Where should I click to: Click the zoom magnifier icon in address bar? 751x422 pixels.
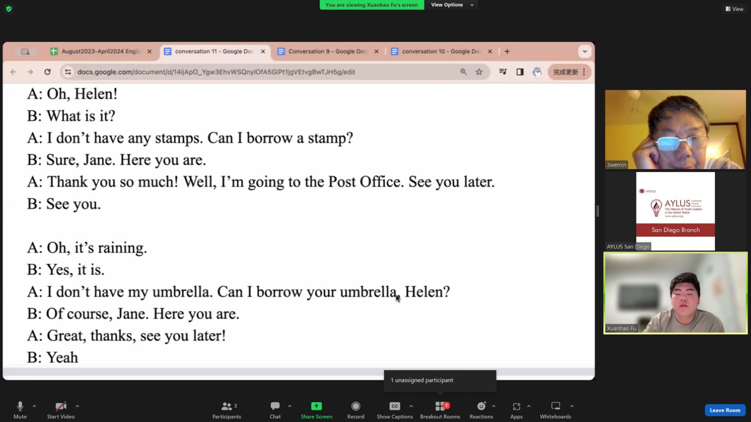464,72
